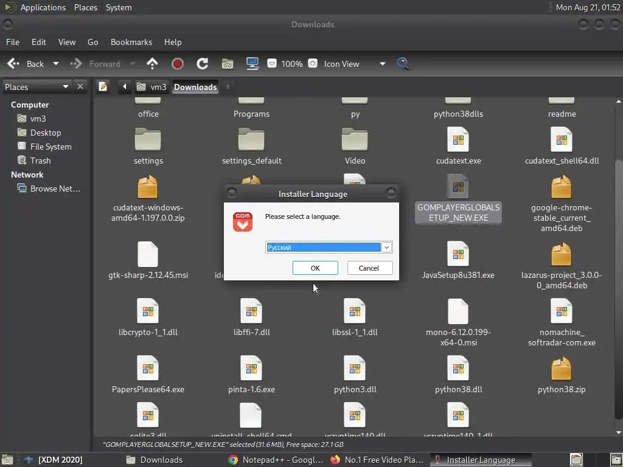Click the Forward navigation button
623x467 pixels.
coord(96,64)
